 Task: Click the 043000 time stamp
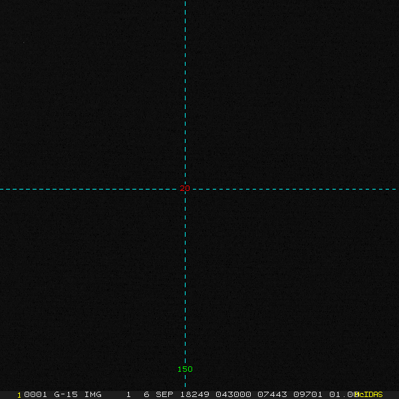click(x=231, y=394)
